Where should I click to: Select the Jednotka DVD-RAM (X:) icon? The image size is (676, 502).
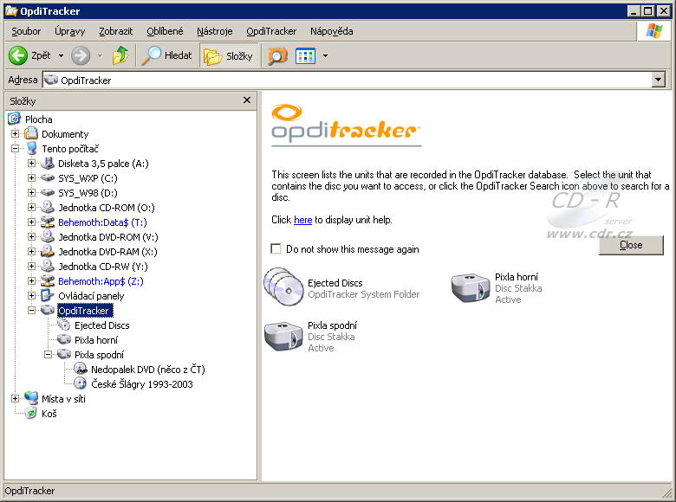(48, 251)
